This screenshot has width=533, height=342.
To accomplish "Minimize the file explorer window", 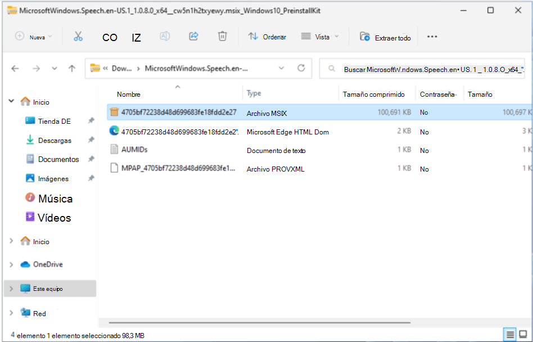I will 463,11.
